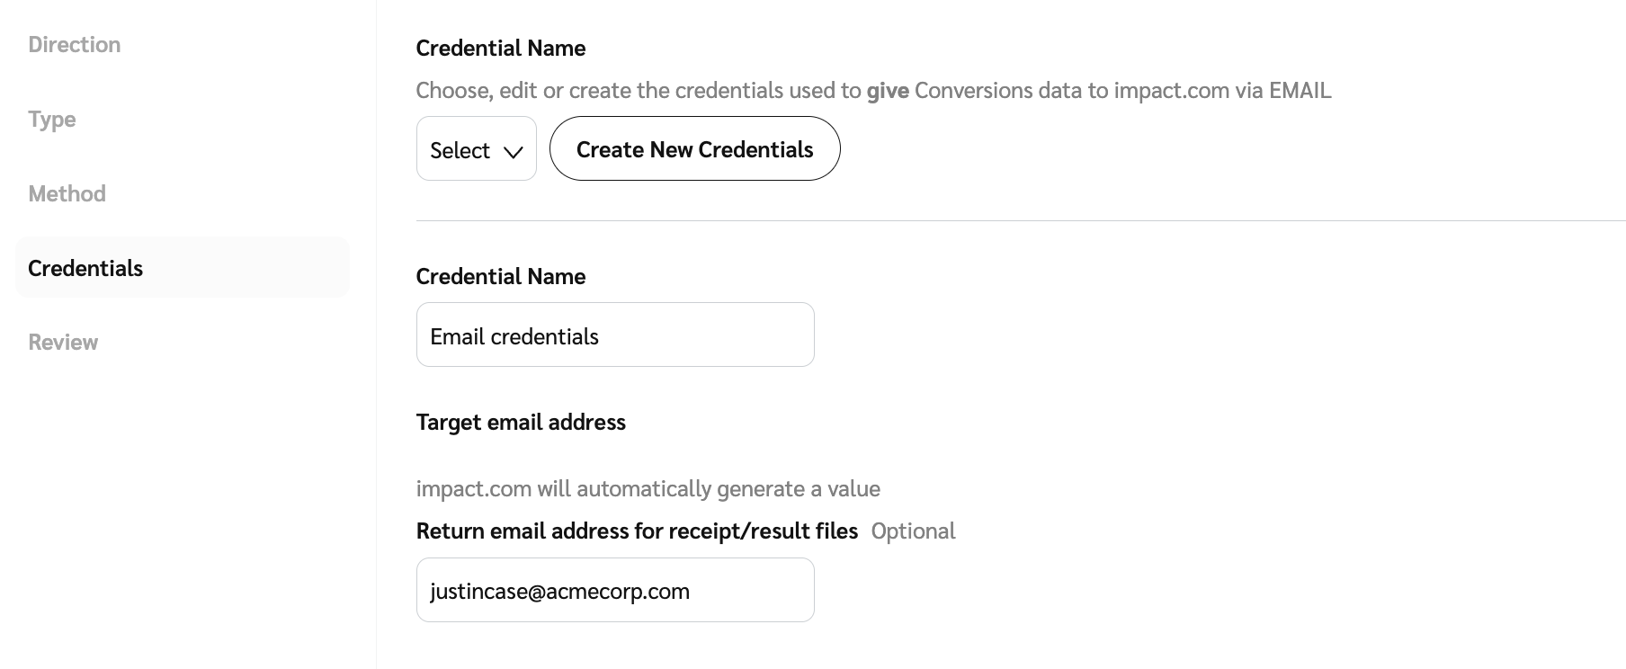The width and height of the screenshot is (1626, 669).
Task: Go to the Direction step
Action: pos(75,45)
